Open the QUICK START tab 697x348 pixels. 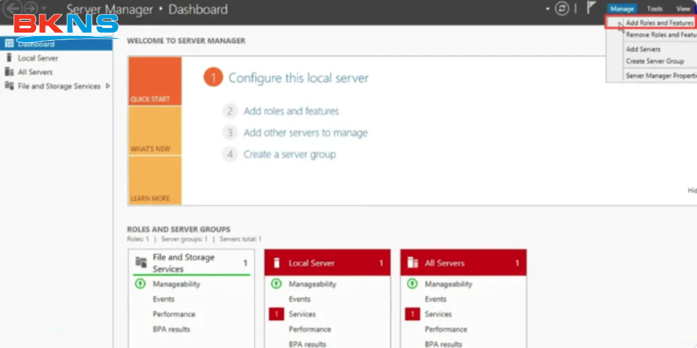click(x=155, y=81)
